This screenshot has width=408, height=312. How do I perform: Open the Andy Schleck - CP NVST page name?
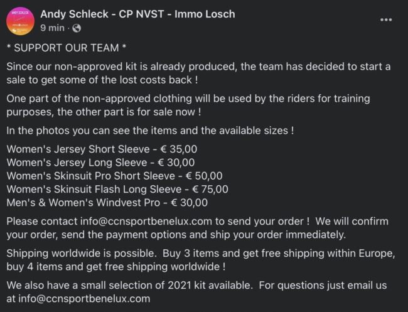[x=137, y=14]
